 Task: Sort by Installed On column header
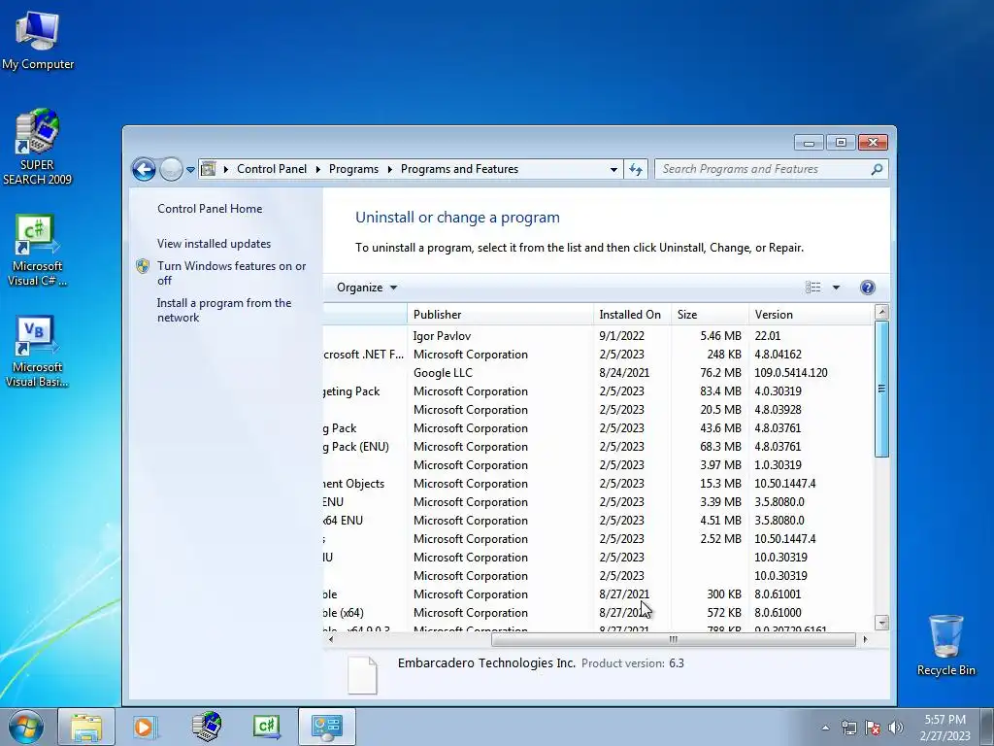tap(632, 315)
